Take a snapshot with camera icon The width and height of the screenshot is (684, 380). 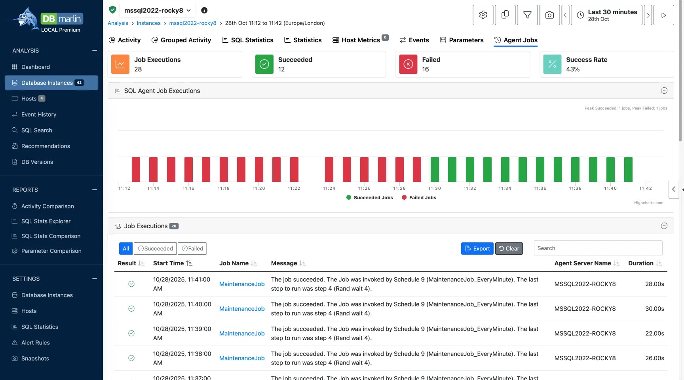pos(549,15)
